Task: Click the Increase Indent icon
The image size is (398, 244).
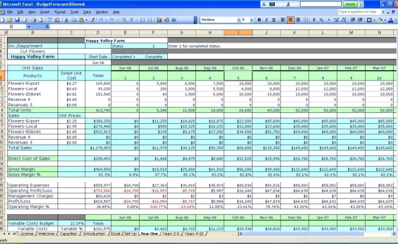Action: click(x=360, y=20)
